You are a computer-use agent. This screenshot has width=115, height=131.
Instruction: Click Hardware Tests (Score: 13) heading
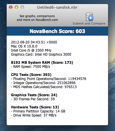coord(35,107)
